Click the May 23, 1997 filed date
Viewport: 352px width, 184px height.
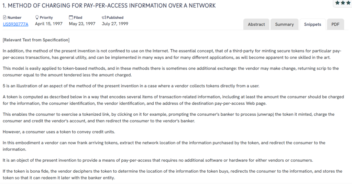pos(82,24)
